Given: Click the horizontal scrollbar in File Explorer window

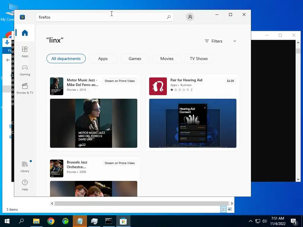Looking at the screenshot, I should pyautogui.click(x=142, y=203).
